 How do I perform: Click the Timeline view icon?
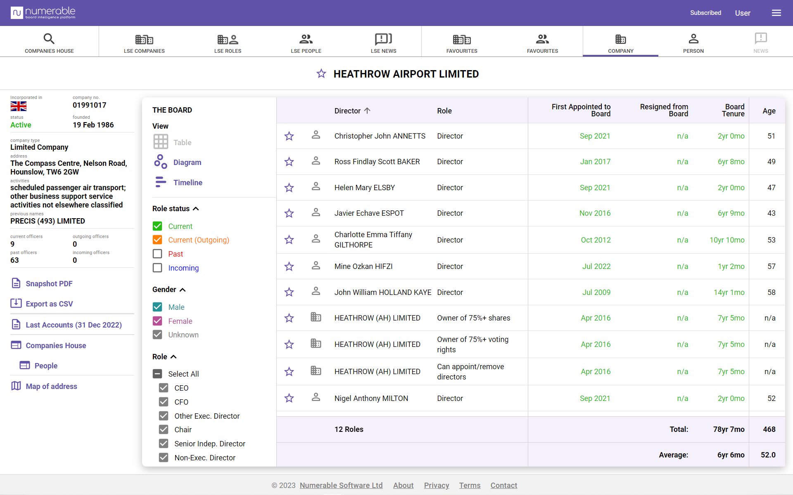point(161,182)
